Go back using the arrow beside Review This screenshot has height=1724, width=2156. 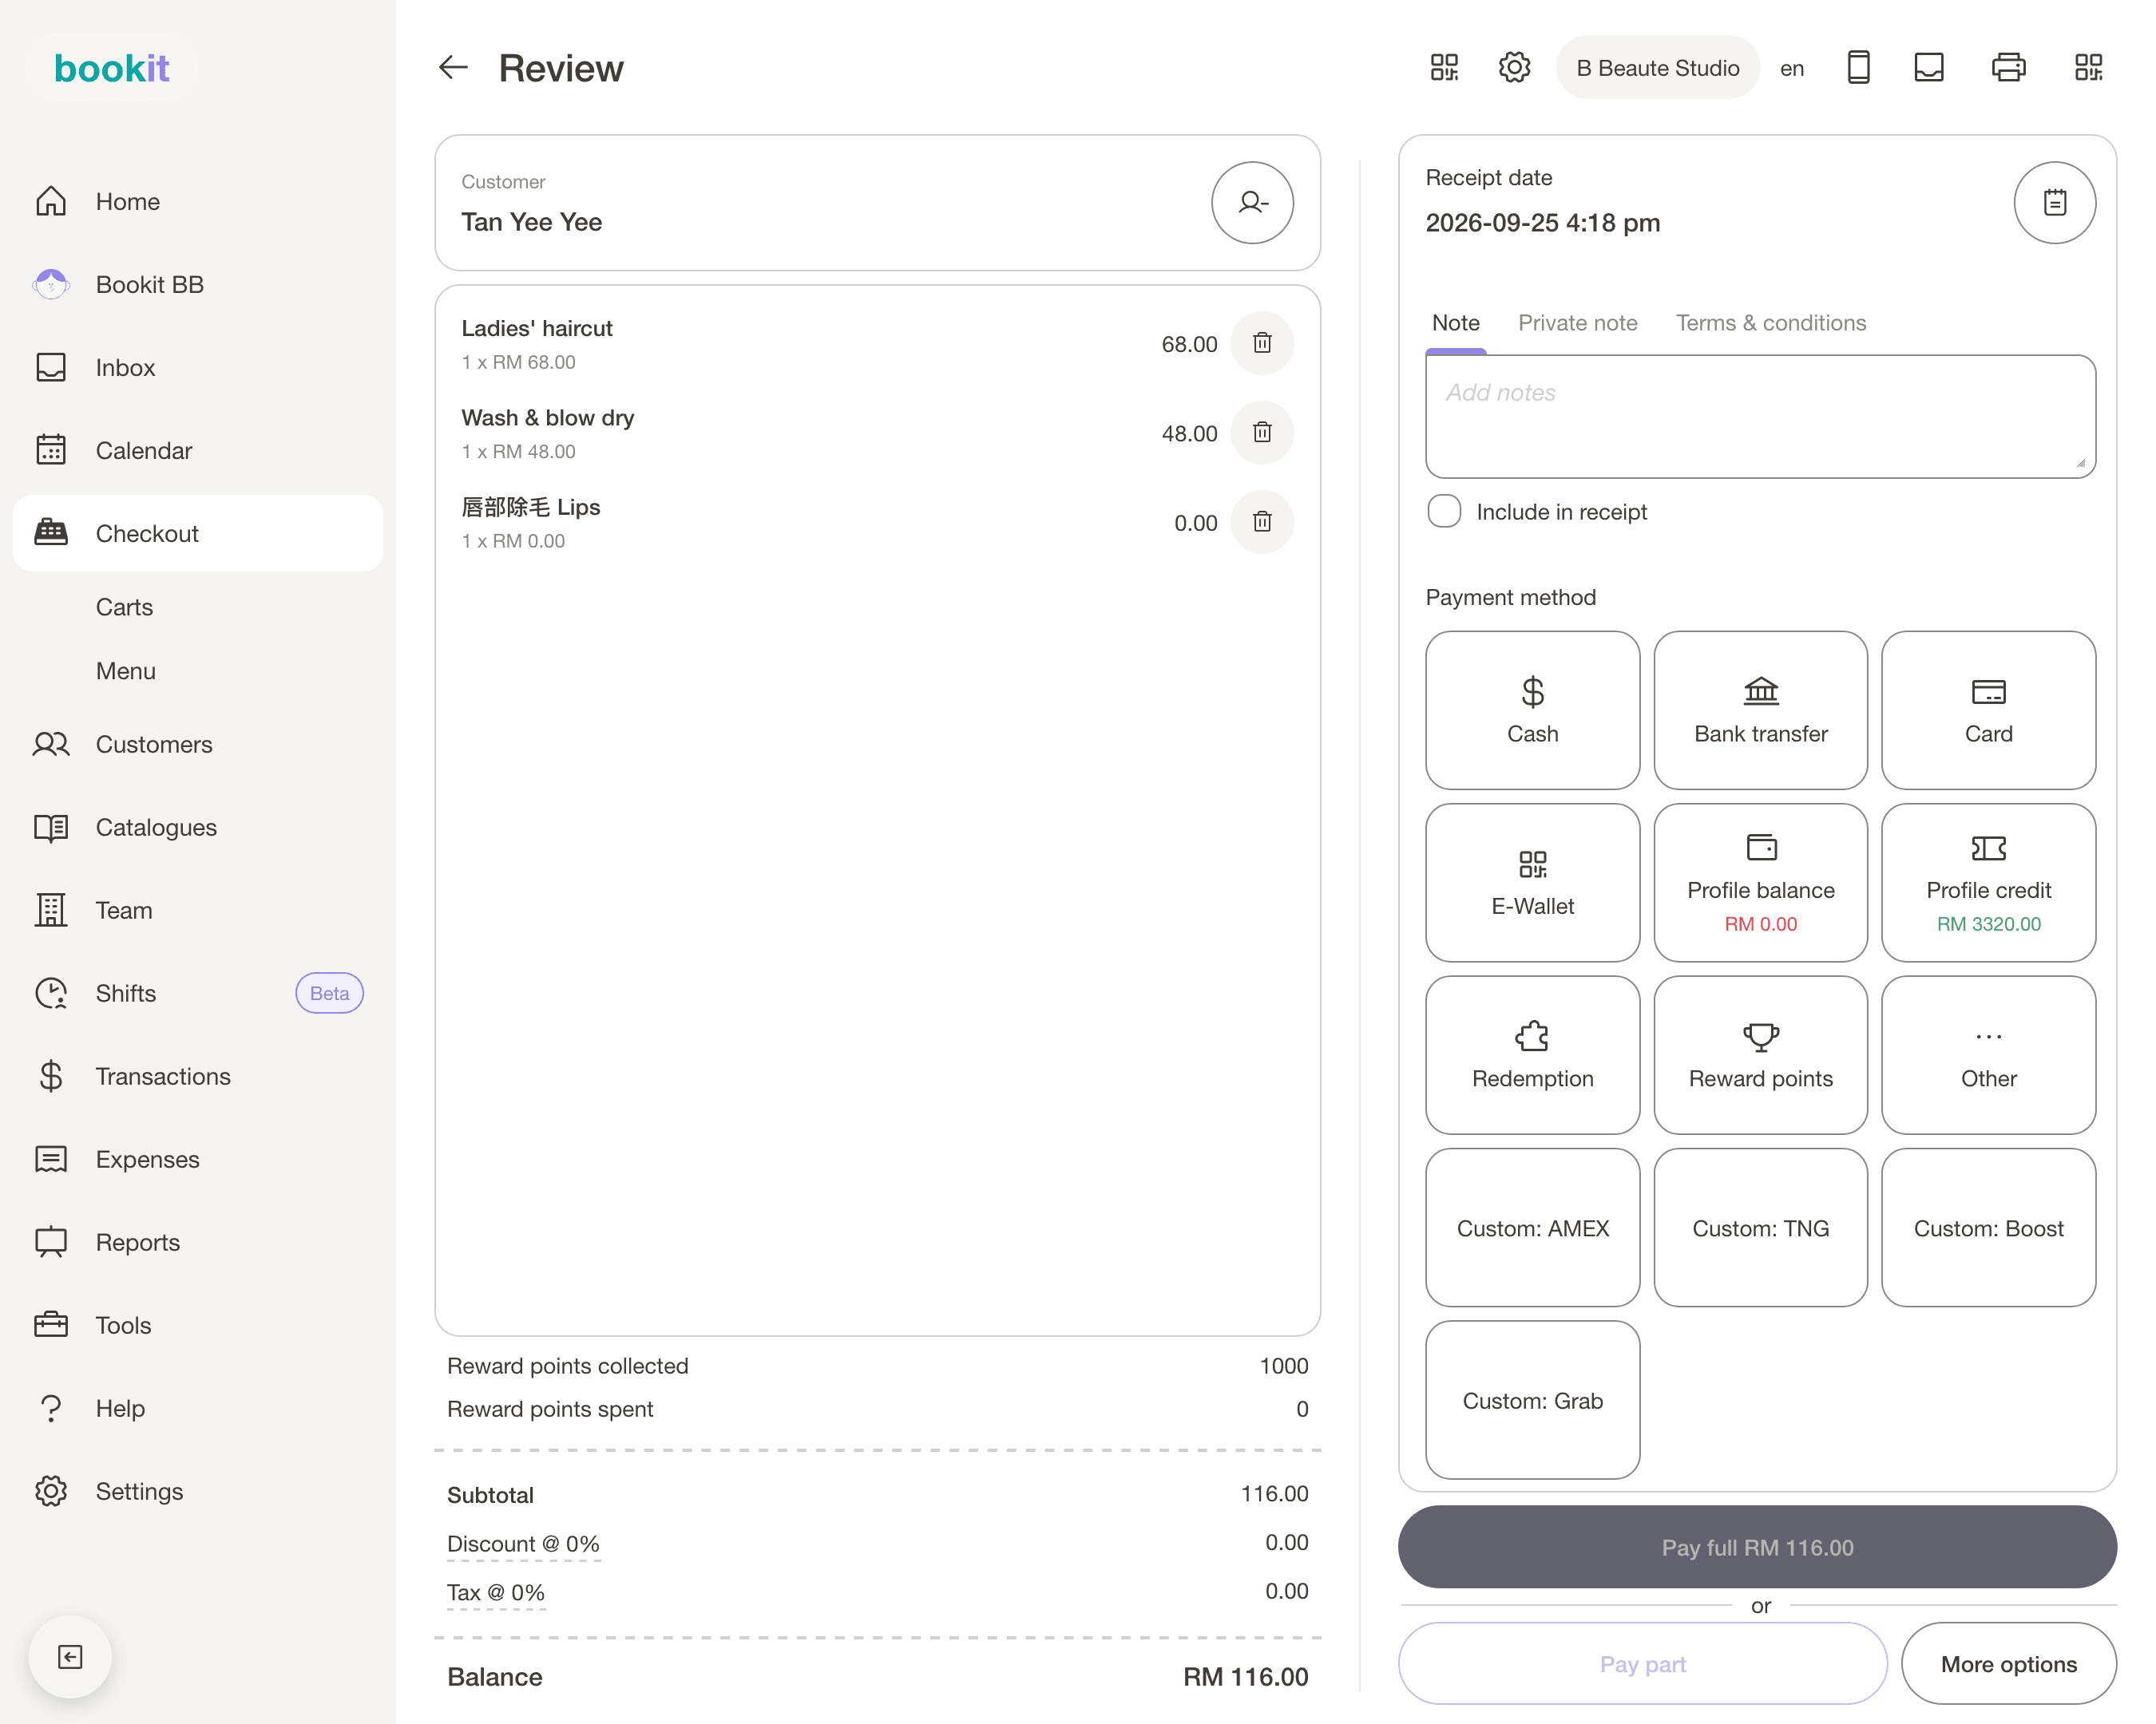[x=453, y=68]
